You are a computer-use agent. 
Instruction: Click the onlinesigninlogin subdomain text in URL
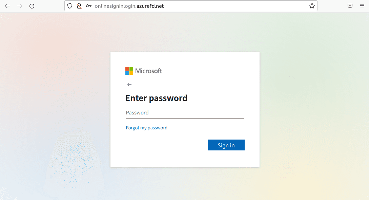pyautogui.click(x=115, y=6)
